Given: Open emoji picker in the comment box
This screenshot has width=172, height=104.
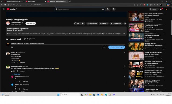Looking at the screenshot, I should (12, 47).
